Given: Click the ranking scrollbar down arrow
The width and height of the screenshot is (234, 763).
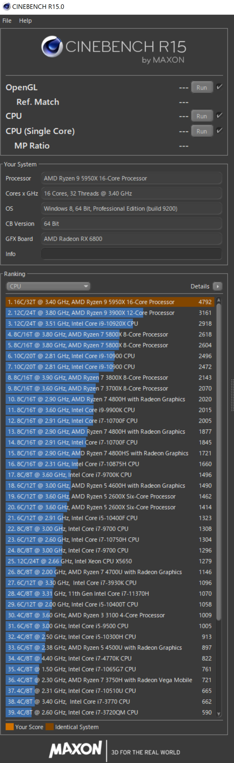Looking at the screenshot, I should (219, 714).
